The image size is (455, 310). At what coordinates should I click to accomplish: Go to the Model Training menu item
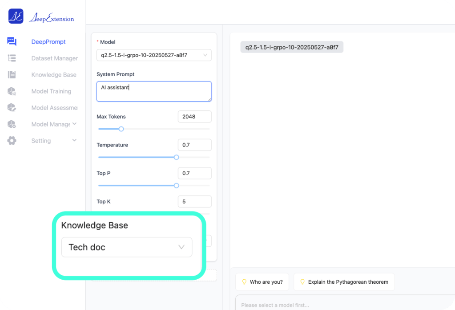pos(51,91)
